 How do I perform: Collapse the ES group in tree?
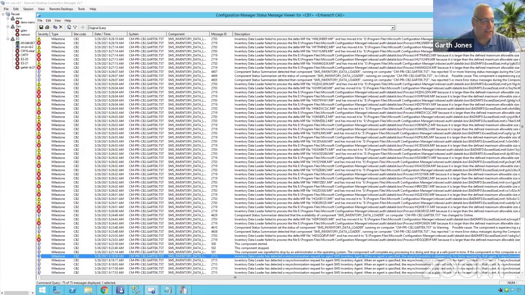pyautogui.click(x=7, y=39)
